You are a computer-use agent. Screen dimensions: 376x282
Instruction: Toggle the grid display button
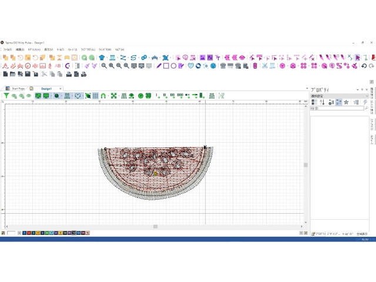click(x=95, y=96)
